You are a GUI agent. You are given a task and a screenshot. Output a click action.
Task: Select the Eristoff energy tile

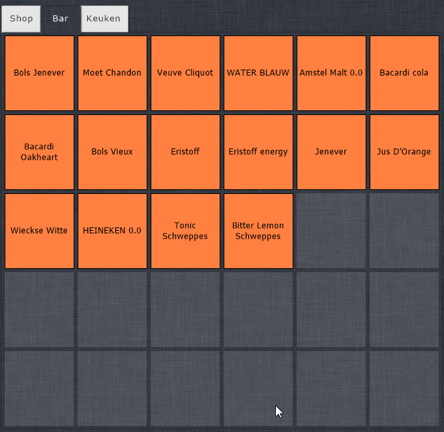pyautogui.click(x=258, y=152)
